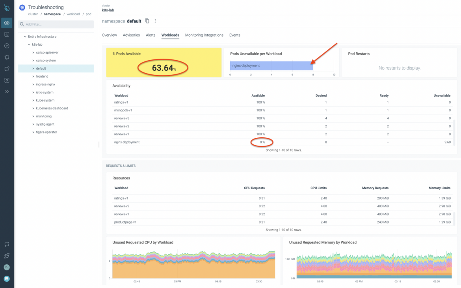Image resolution: width=461 pixels, height=288 pixels.
Task: Click Unused Requested Memory by Workload chart
Action: (x=374, y=264)
